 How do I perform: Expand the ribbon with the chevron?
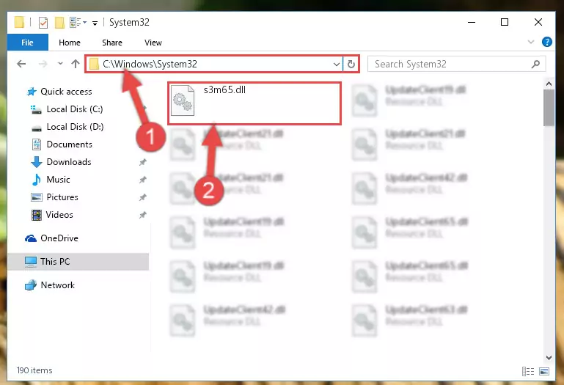tap(531, 42)
